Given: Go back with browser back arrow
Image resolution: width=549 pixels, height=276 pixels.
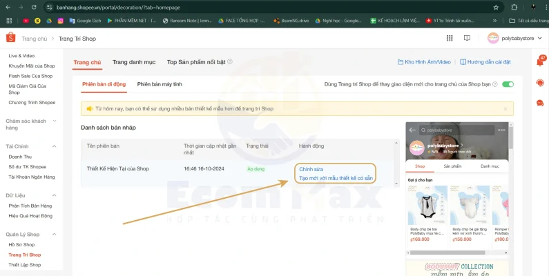Looking at the screenshot, I should (8, 8).
